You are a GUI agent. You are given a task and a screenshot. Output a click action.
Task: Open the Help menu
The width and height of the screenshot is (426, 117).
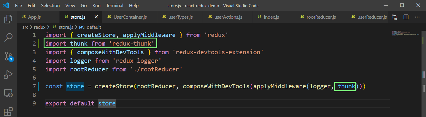pyautogui.click(x=134, y=6)
